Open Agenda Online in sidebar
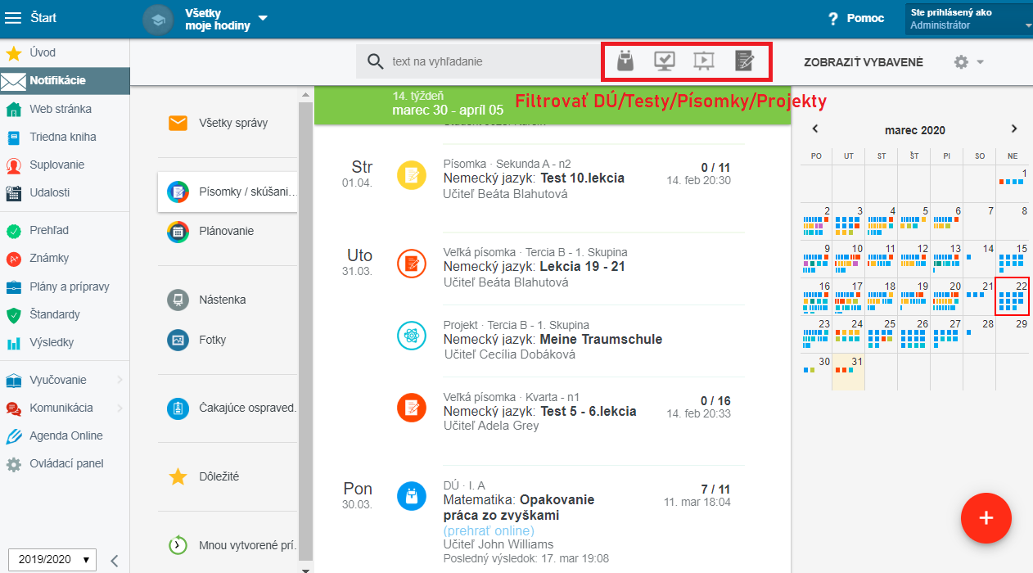The image size is (1033, 573). coord(65,435)
